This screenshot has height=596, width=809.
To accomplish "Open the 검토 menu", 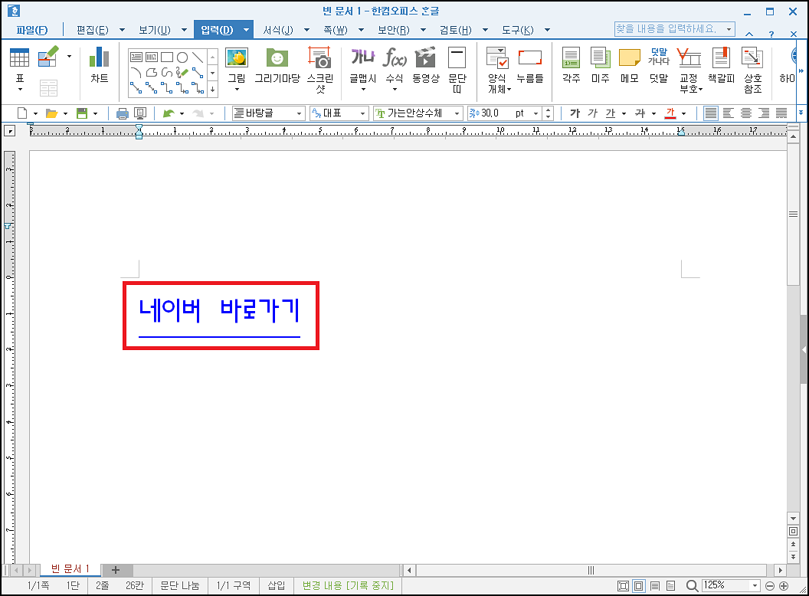I will tap(456, 30).
